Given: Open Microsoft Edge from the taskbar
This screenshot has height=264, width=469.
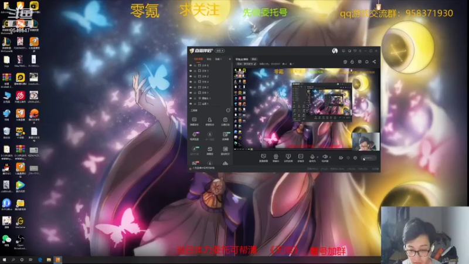Looking at the screenshot, I should 40,259.
